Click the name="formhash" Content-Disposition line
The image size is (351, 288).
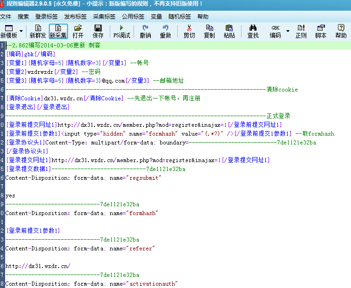tap(82, 213)
